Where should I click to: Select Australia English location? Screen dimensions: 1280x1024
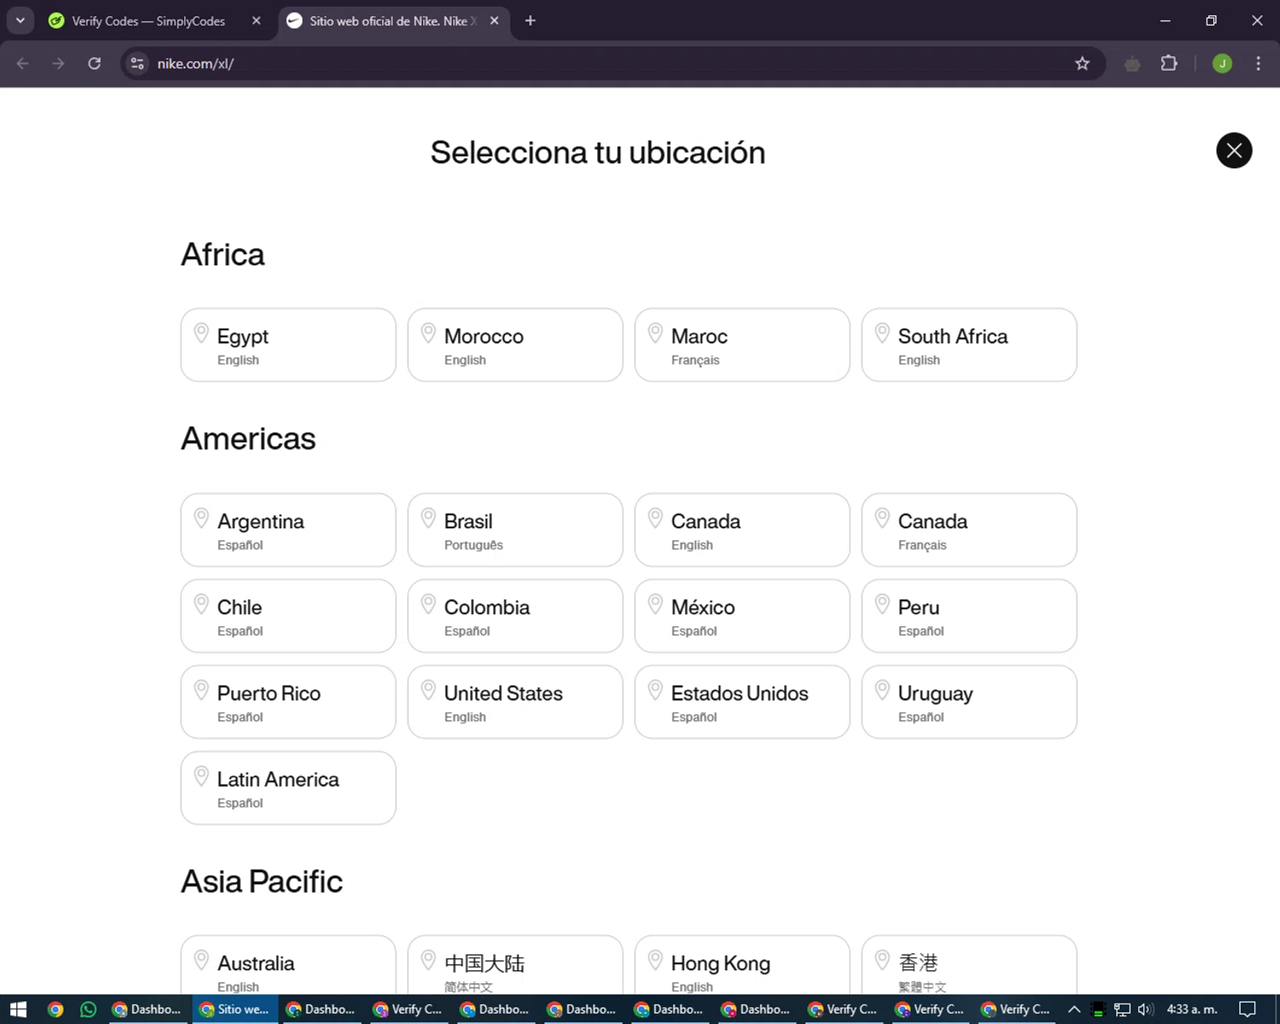point(288,965)
